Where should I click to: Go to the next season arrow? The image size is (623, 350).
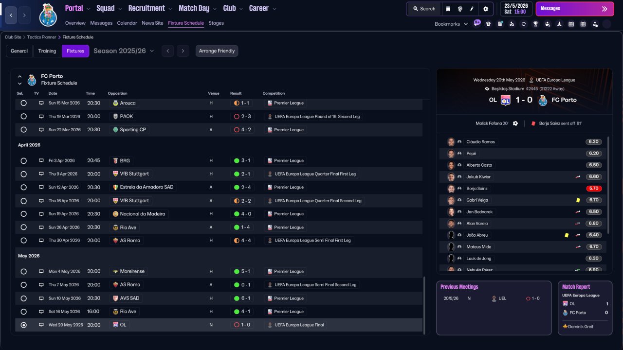point(183,51)
